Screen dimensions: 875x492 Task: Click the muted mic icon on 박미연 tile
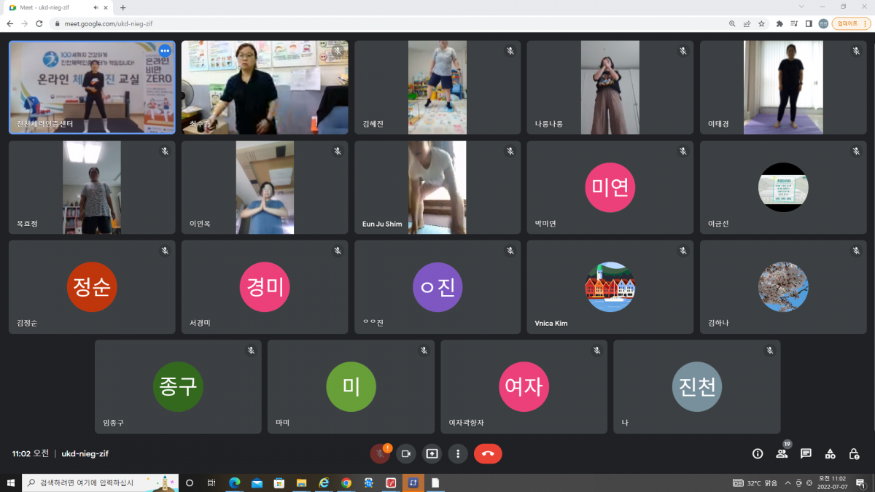point(683,151)
